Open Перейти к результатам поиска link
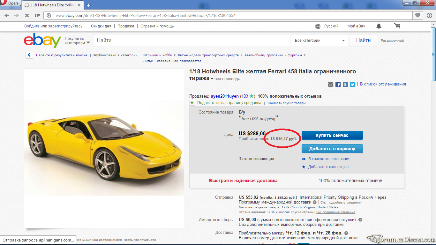Image resolution: width=436 pixels, height=245 pixels. [x=62, y=55]
